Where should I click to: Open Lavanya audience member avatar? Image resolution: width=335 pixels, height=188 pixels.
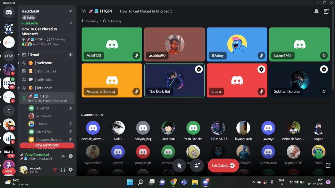(x=268, y=128)
